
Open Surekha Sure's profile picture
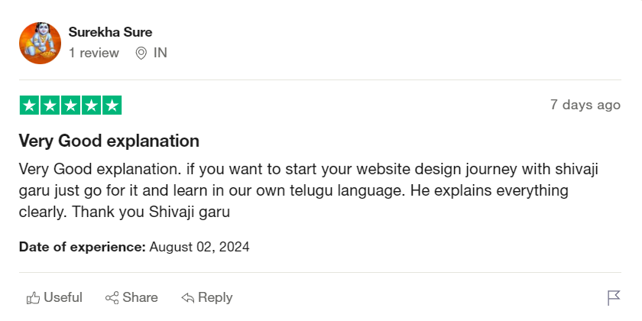(x=40, y=43)
